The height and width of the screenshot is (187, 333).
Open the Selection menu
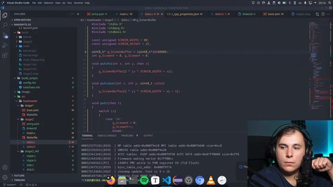click(48, 3)
